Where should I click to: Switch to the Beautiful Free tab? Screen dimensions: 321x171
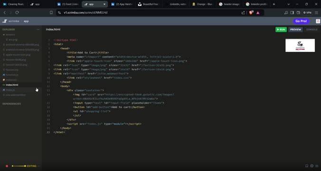(149, 4)
